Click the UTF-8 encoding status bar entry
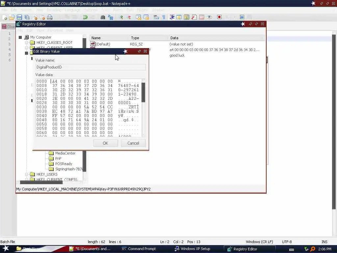Viewport: 337px width, 253px height. pyautogui.click(x=287, y=242)
